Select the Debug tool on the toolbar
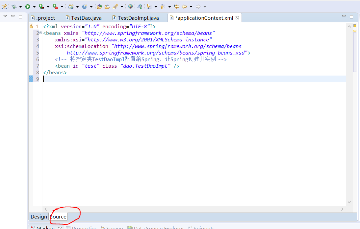 point(14,6)
